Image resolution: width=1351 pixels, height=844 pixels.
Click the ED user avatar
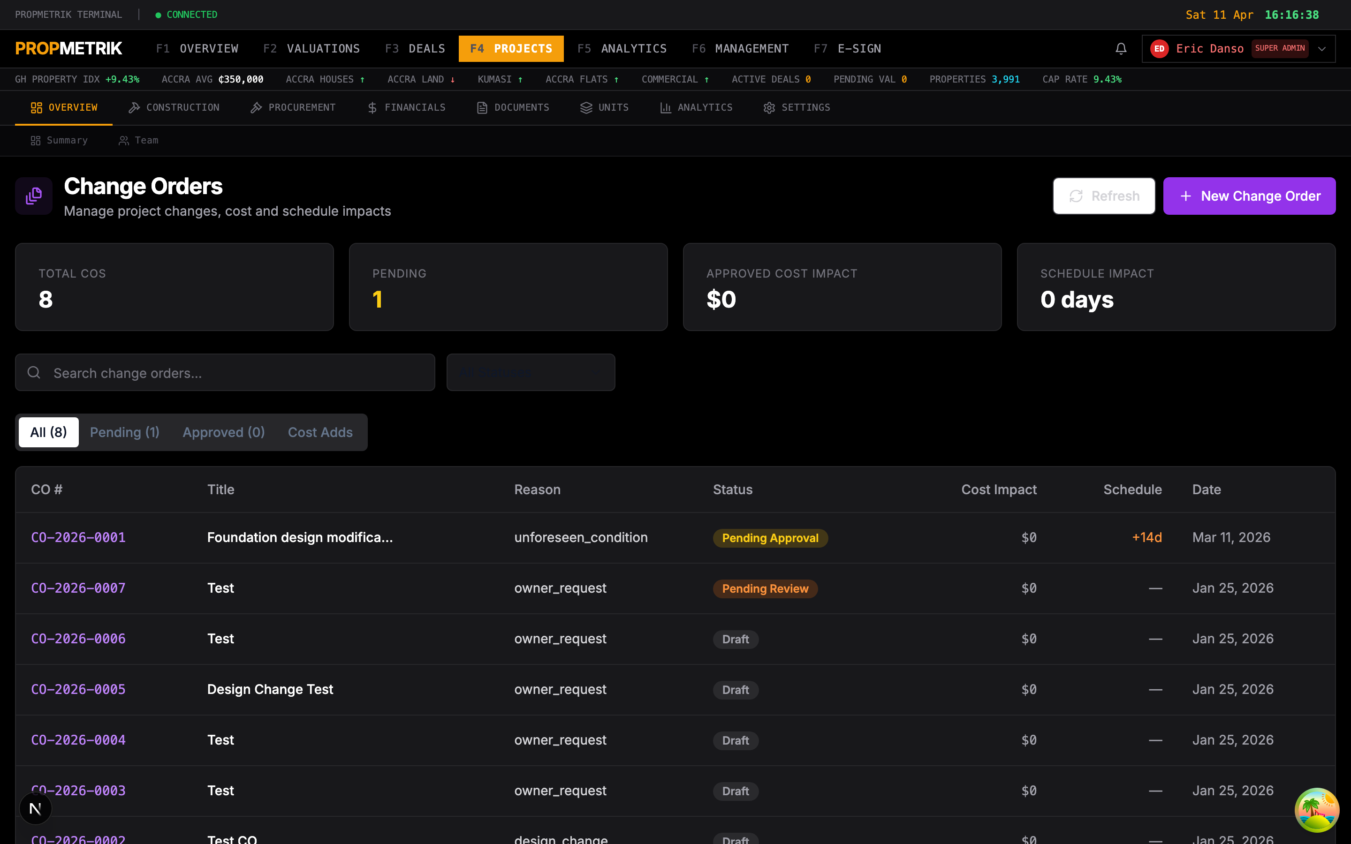(x=1159, y=49)
